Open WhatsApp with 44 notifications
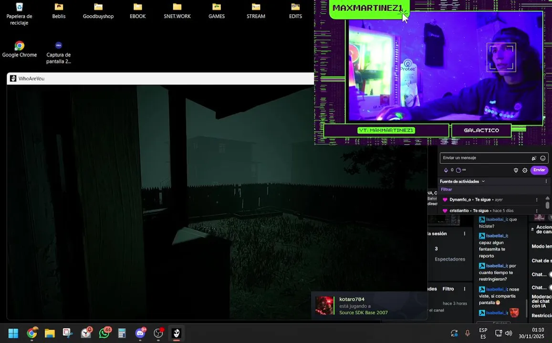552x343 pixels. (104, 333)
